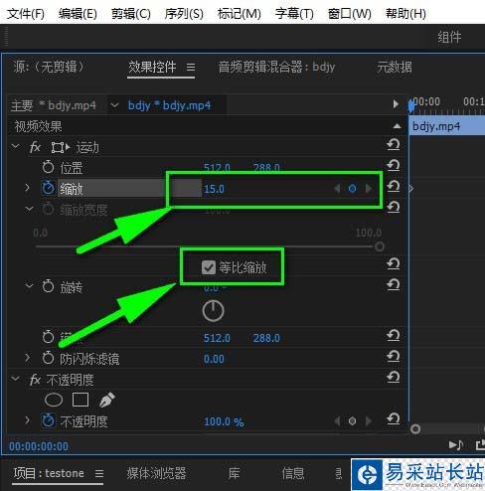Screen dimensions: 485x491
Task: Click the 旋转 angle dial
Action: coord(213,311)
